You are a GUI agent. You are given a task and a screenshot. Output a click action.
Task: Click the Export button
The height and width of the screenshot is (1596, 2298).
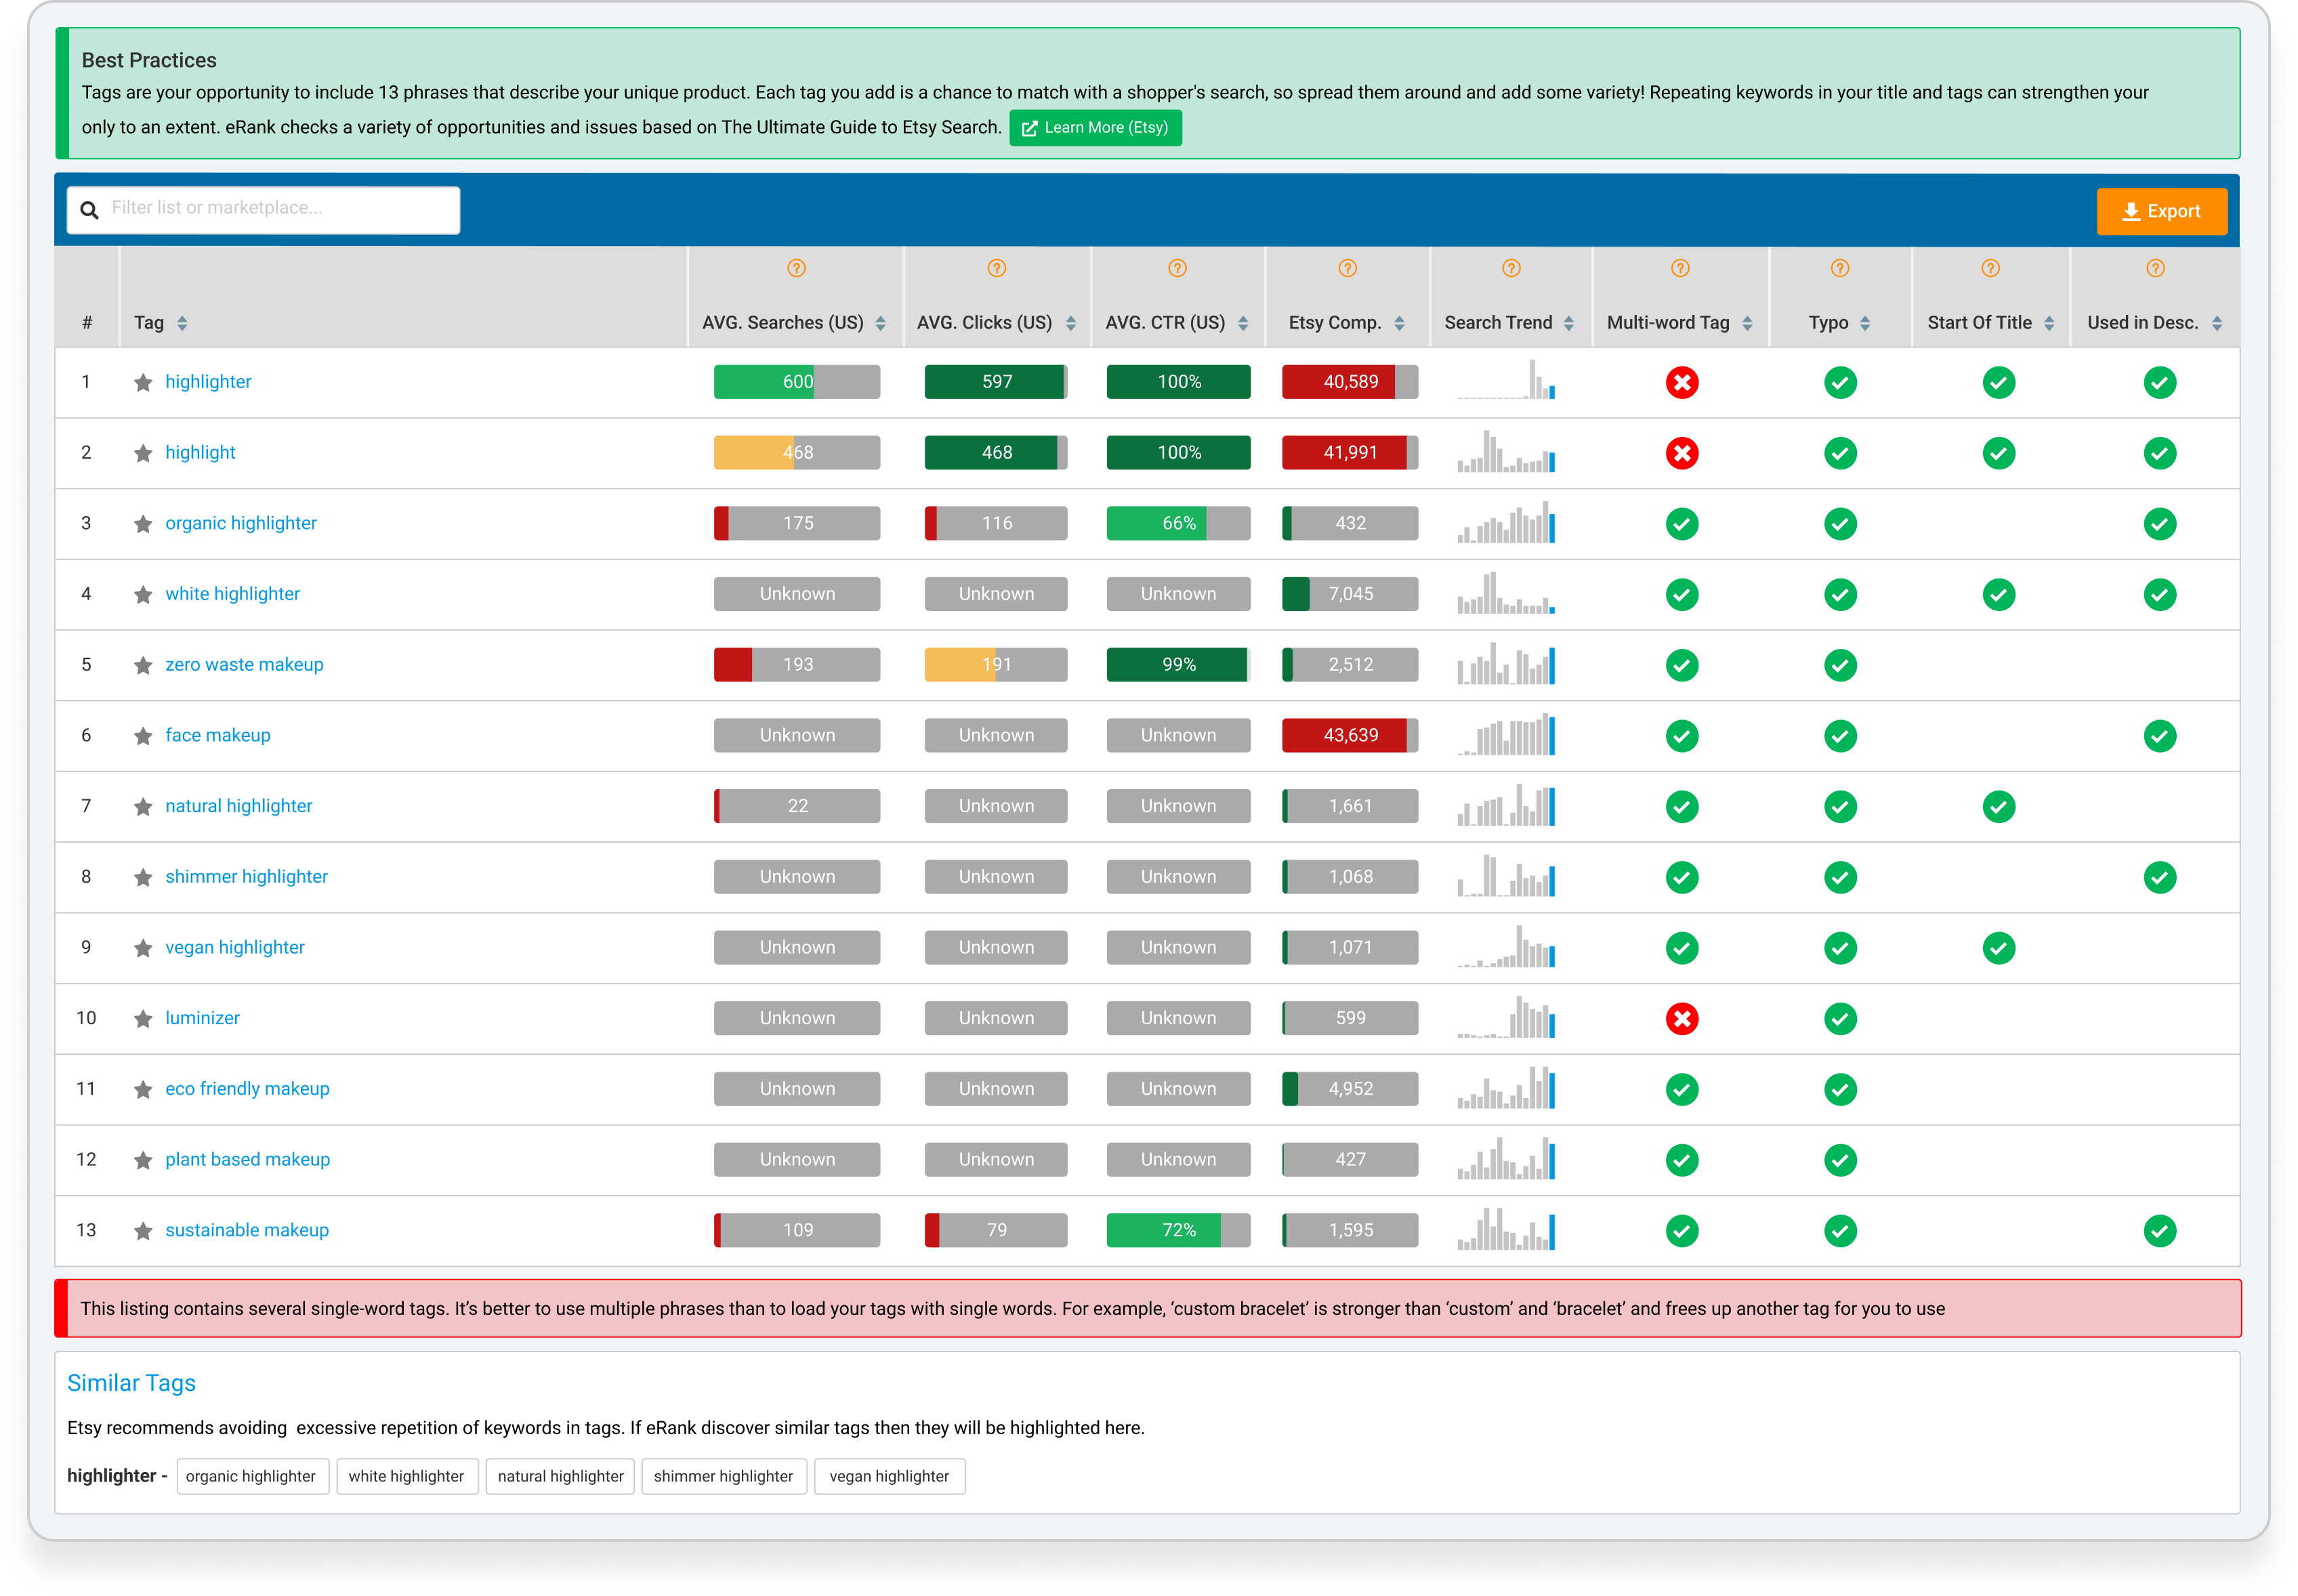coord(2161,211)
